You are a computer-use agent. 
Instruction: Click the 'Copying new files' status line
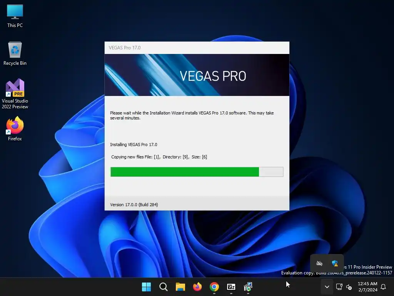coord(159,157)
